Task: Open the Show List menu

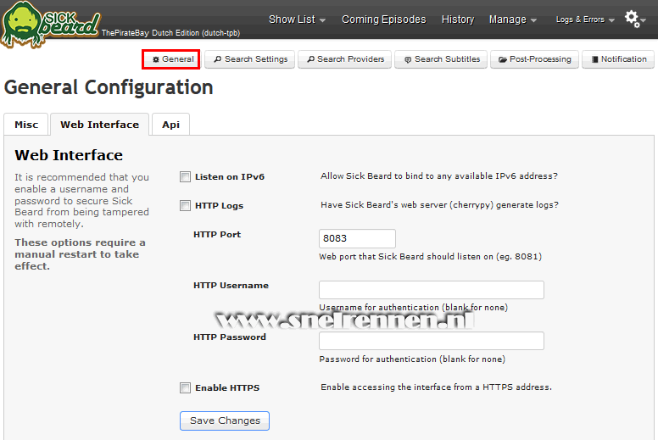Action: pos(292,19)
